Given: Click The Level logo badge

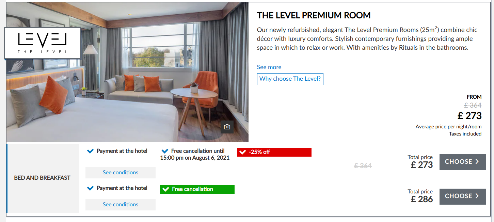Looking at the screenshot, I should (x=43, y=43).
